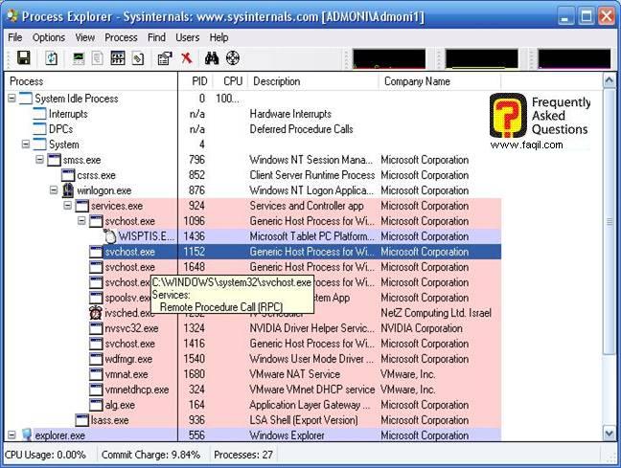Collapse the svchost.exe 1096 tree node
621x468 pixels.
click(81, 221)
